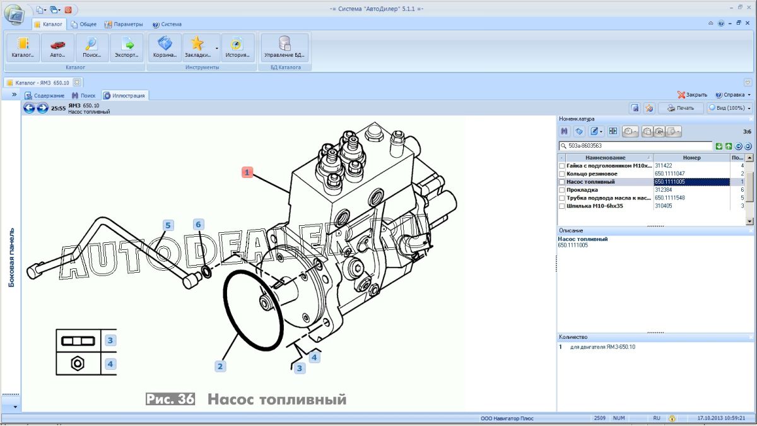Go forward with the blue right arrow
The height and width of the screenshot is (426, 757).
coord(42,108)
